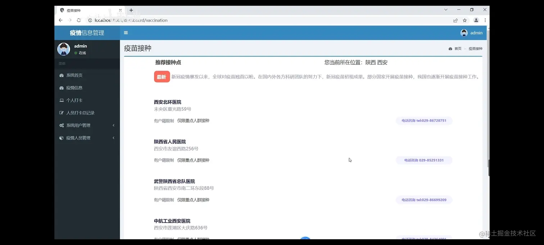Click the 疫情信息 dashboard icon
Viewport: 544px width, 245px height.
tap(62, 88)
